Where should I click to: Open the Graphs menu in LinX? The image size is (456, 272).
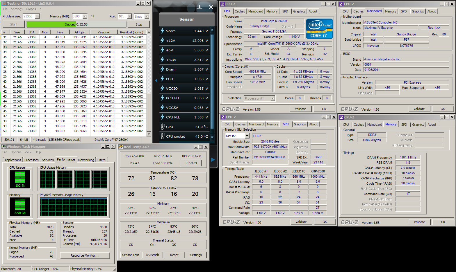tap(31, 9)
